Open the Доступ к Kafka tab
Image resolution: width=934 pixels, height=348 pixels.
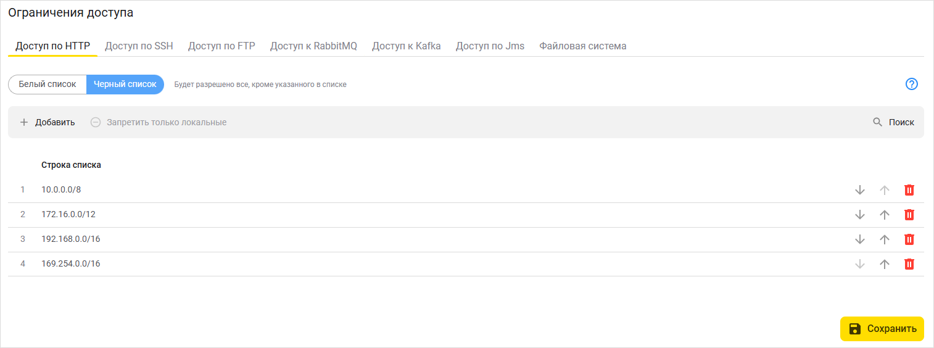tap(407, 46)
